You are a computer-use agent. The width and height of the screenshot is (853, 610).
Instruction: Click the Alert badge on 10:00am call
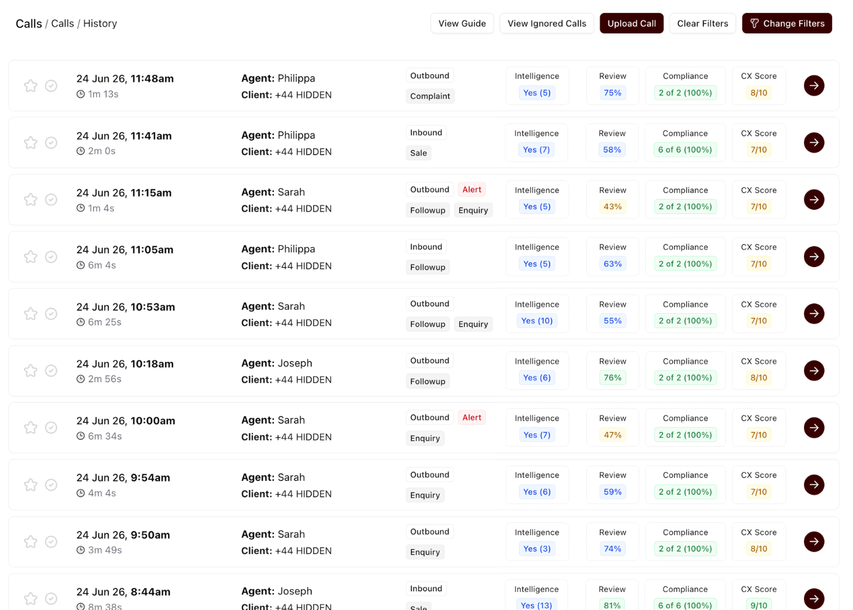pos(472,418)
